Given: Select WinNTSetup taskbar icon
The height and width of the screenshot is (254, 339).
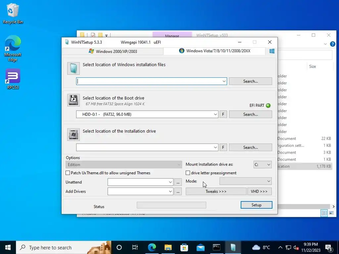Looking at the screenshot, I should (233, 247).
